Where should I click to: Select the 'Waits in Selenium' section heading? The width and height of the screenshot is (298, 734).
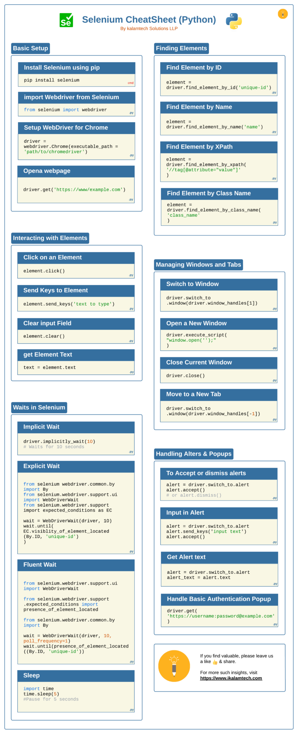39,407
